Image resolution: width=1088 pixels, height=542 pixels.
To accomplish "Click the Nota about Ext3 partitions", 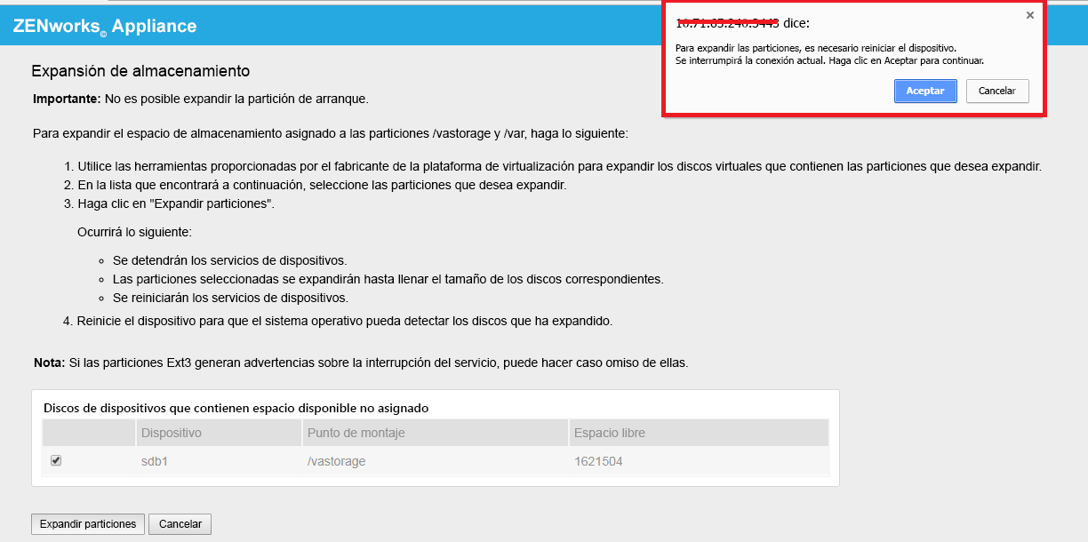I will click(361, 363).
